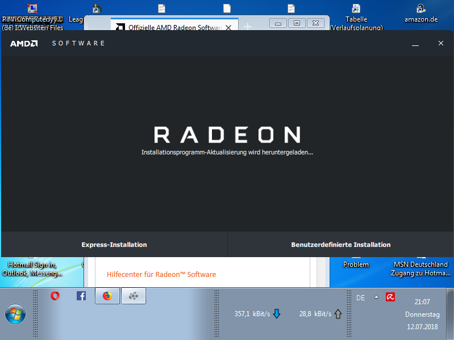Screen dimensions: 454x340
Task: Switch to Firefox in the taskbar
Action: click(x=107, y=296)
